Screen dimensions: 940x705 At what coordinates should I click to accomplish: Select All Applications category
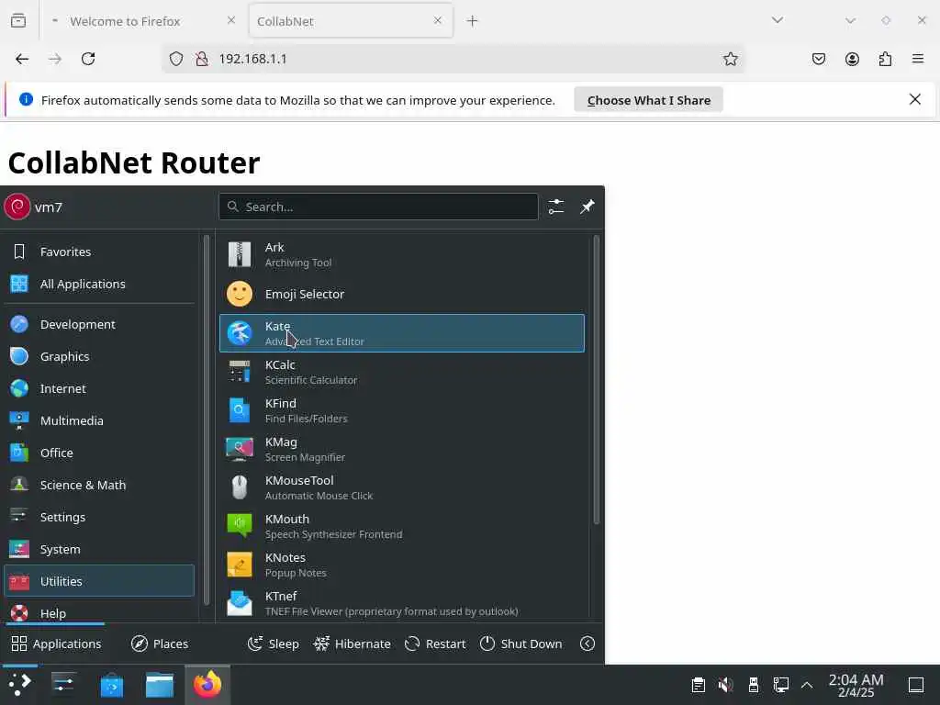click(99, 284)
